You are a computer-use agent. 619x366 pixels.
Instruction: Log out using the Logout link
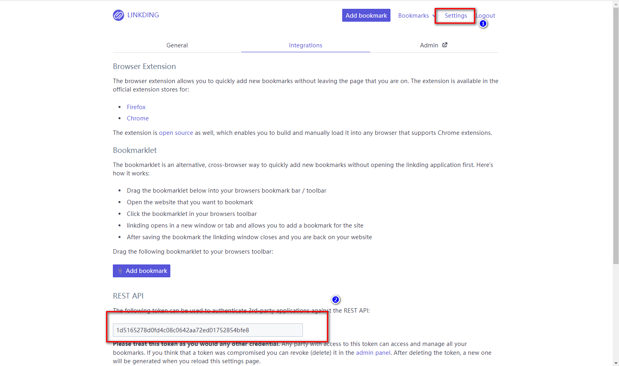(487, 16)
